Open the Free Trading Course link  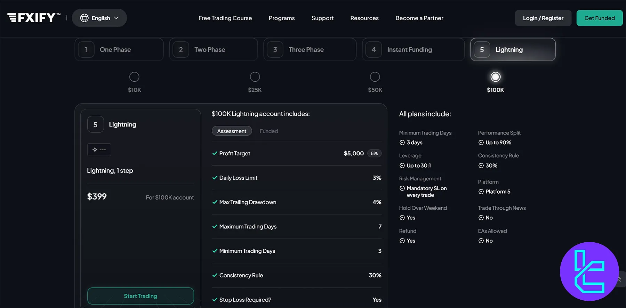point(225,18)
